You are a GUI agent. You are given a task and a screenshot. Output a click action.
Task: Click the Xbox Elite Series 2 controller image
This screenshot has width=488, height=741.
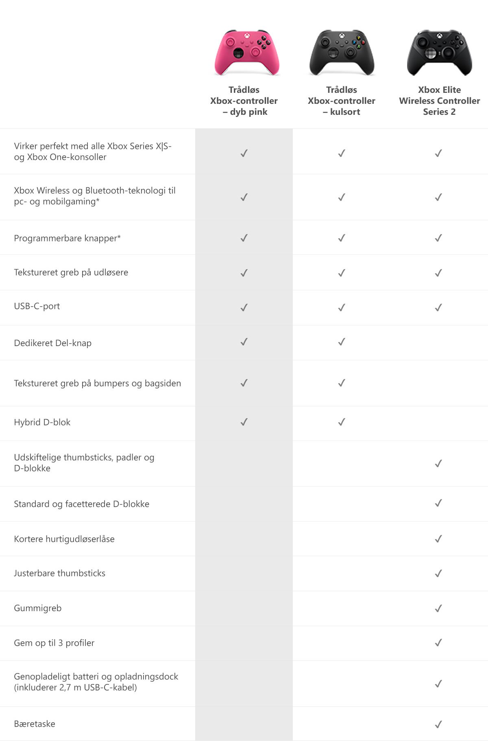(x=439, y=53)
